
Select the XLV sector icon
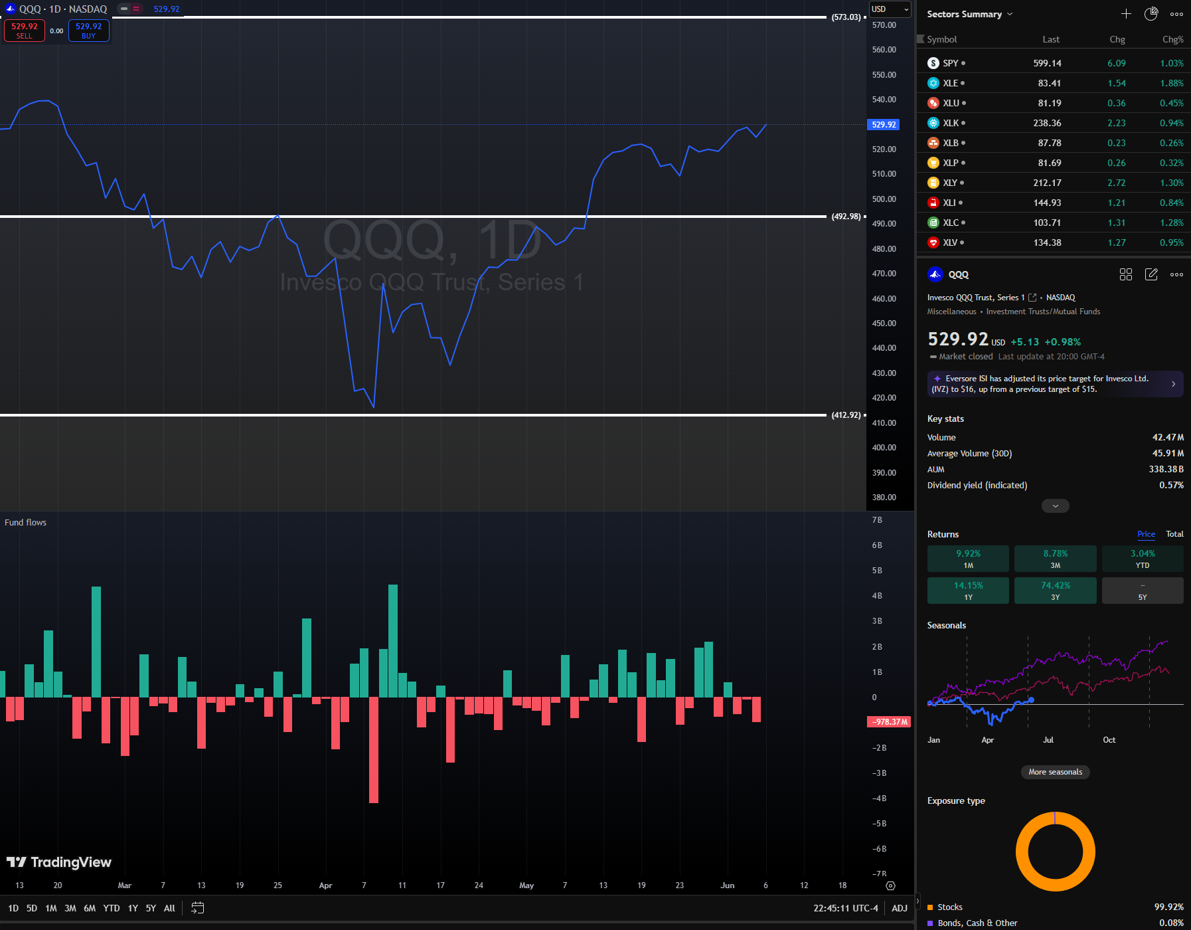click(x=933, y=242)
